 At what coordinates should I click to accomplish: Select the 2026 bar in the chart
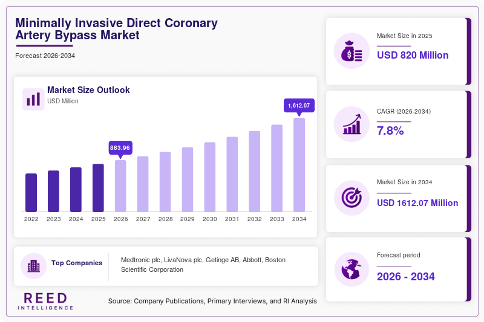pos(120,186)
